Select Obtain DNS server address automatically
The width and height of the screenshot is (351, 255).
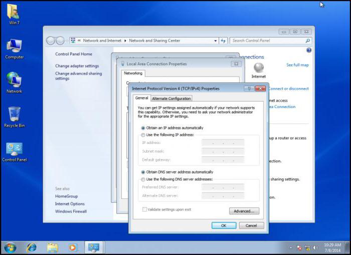pos(143,172)
